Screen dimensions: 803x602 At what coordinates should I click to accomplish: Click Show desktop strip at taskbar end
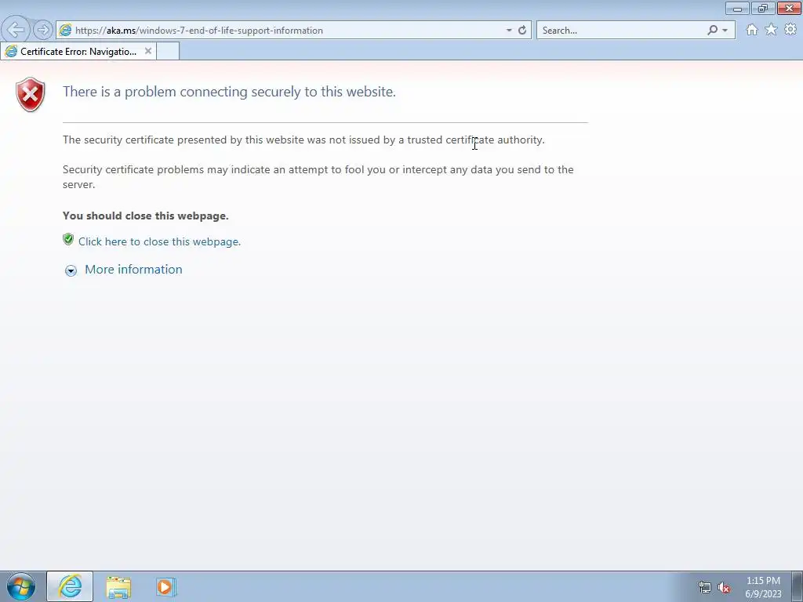point(797,586)
